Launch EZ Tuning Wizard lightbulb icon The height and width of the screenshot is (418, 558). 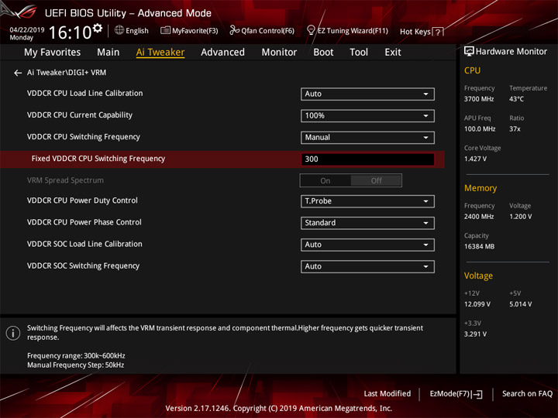[311, 30]
